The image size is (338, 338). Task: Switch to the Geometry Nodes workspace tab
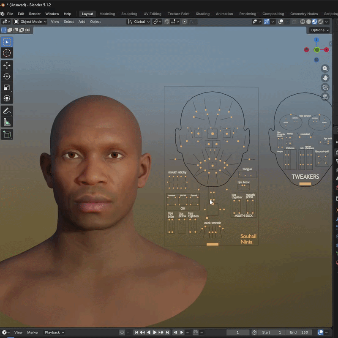(304, 14)
